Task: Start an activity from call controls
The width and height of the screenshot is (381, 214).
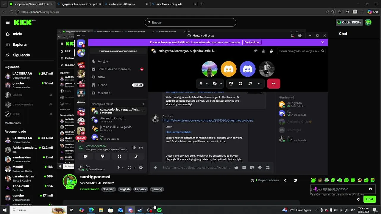Action: 241,84
